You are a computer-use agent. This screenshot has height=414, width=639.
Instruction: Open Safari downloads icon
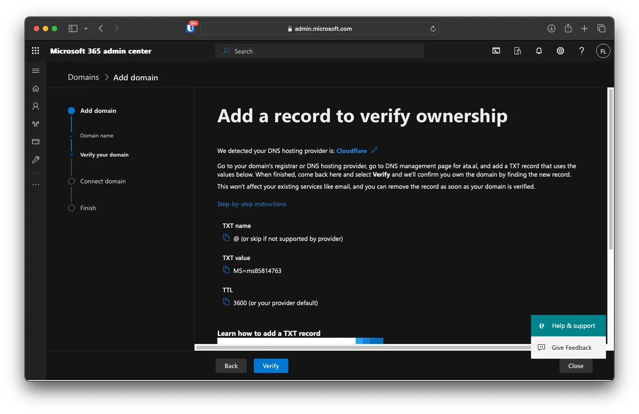click(x=552, y=29)
